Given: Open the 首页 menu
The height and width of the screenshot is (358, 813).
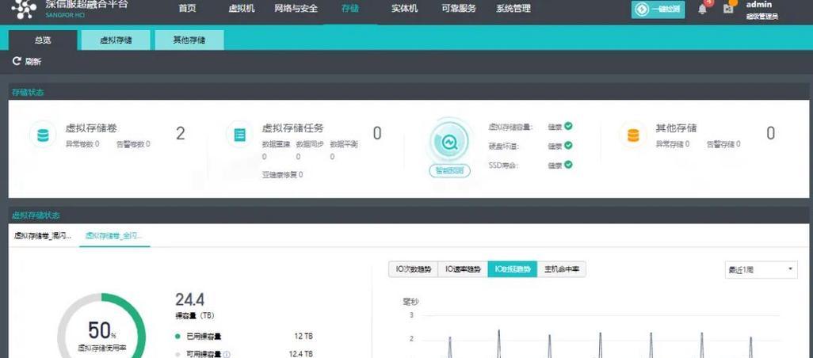Looking at the screenshot, I should [x=187, y=8].
